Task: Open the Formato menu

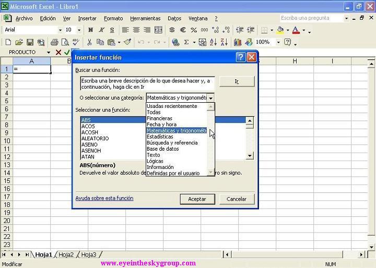Action: point(113,18)
